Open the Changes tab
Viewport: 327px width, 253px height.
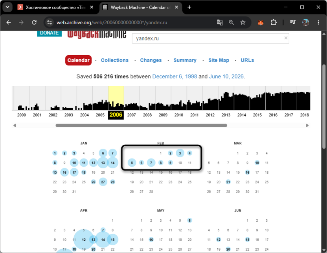coord(151,60)
